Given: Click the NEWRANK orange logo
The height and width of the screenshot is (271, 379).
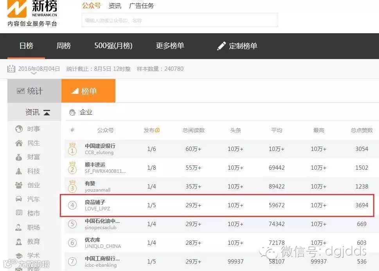Looking at the screenshot, I should 17,9.
